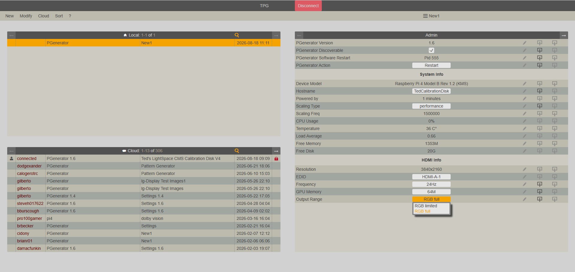Viewport: 575px width, 272px height.
Task: Click the Hostname field showing TedCalibrationDisk
Action: pyautogui.click(x=431, y=91)
